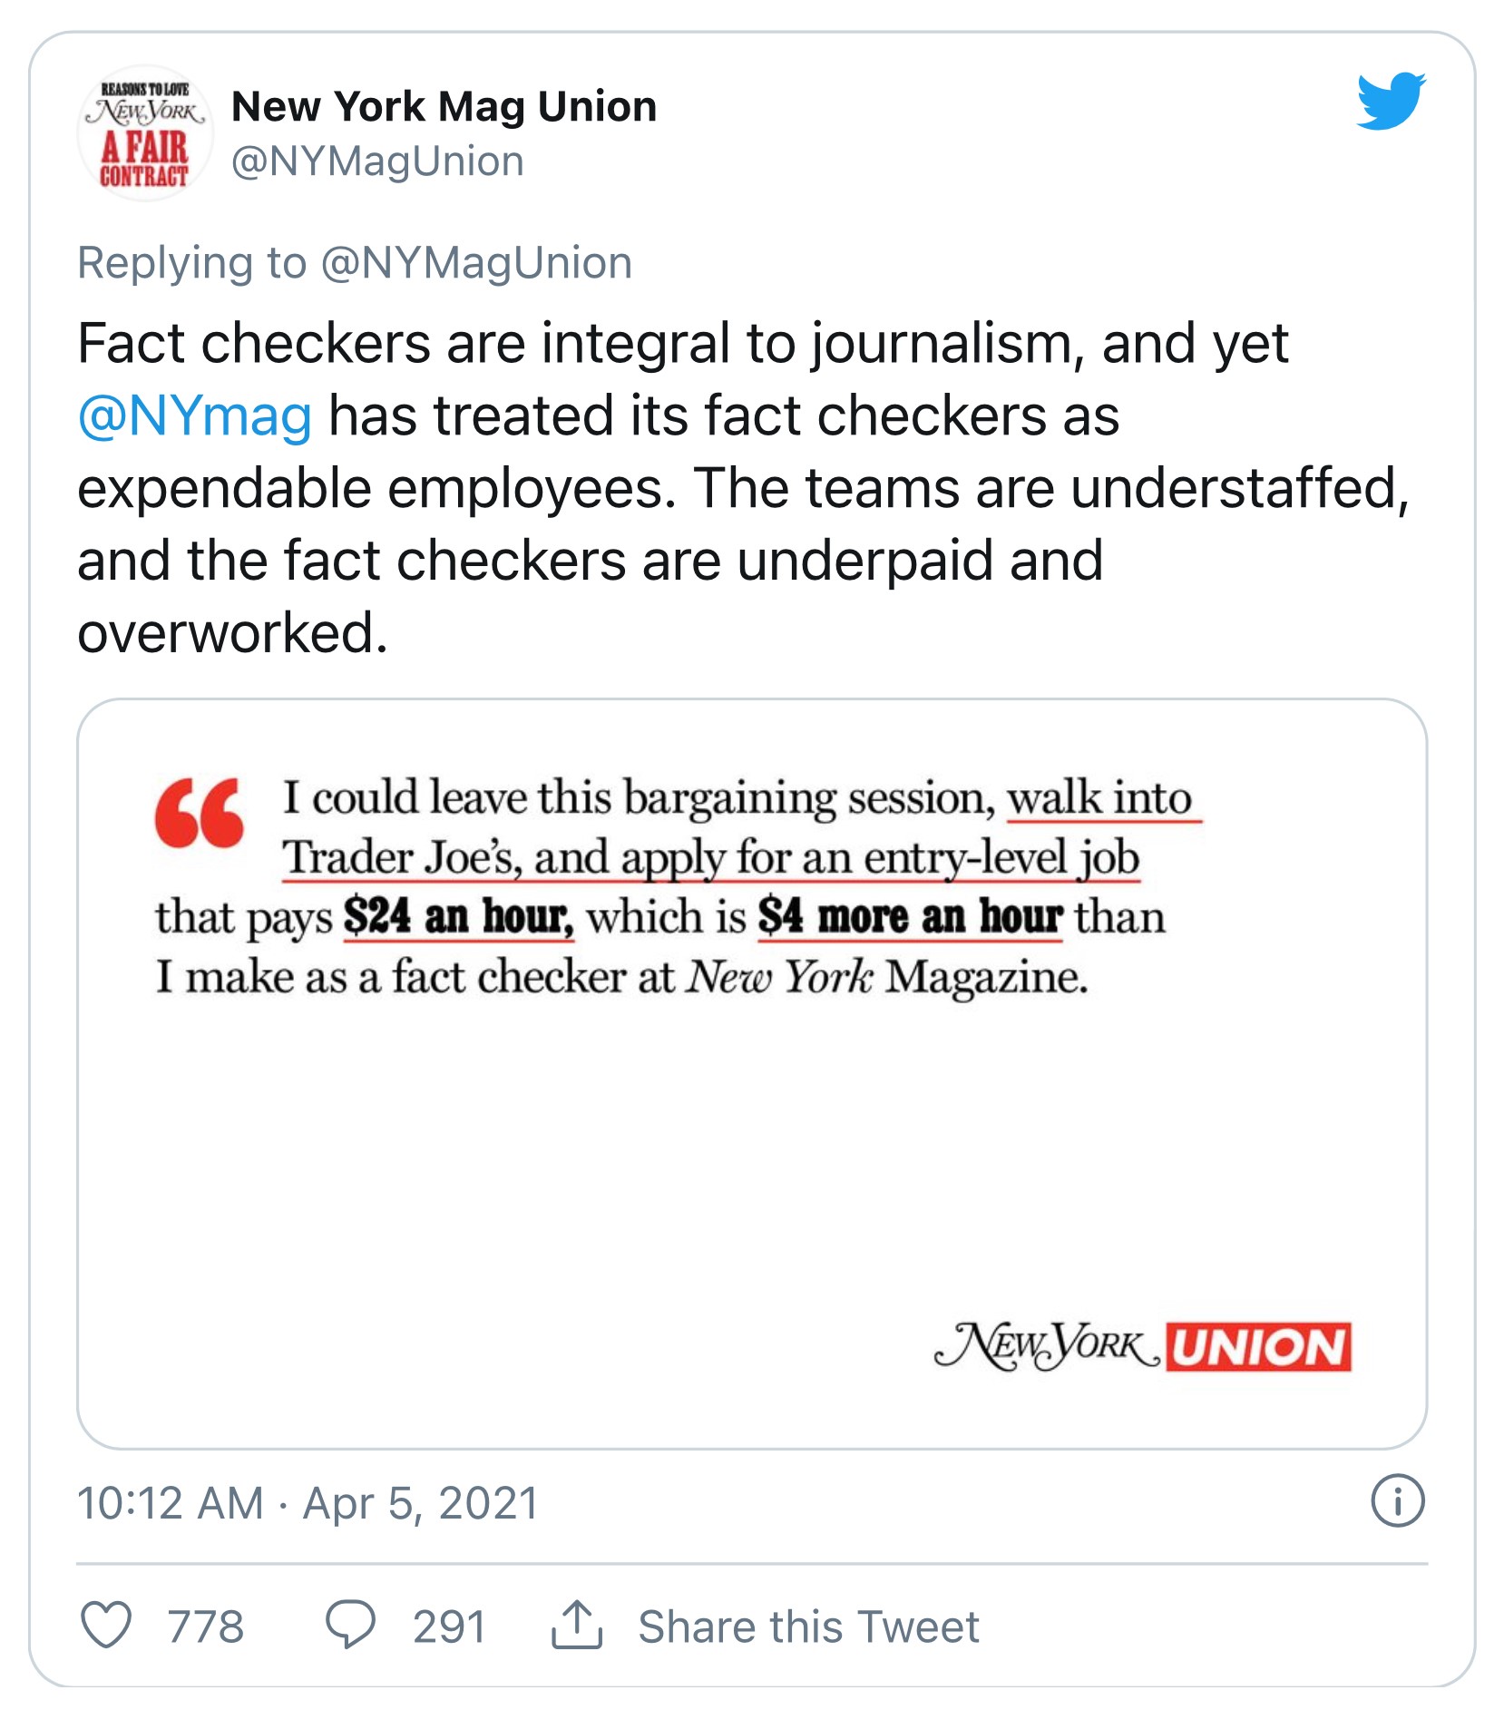Click the 'Replying to @NYMagUnion' line
Viewport: 1504px width, 1729px height.
coord(355,264)
